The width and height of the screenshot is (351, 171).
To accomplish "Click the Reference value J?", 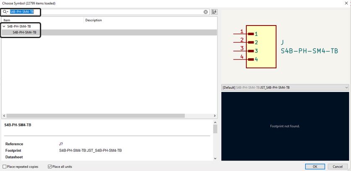I will pyautogui.click(x=61, y=144).
